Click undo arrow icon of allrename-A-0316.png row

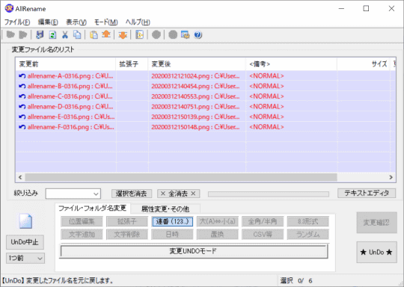(22, 76)
